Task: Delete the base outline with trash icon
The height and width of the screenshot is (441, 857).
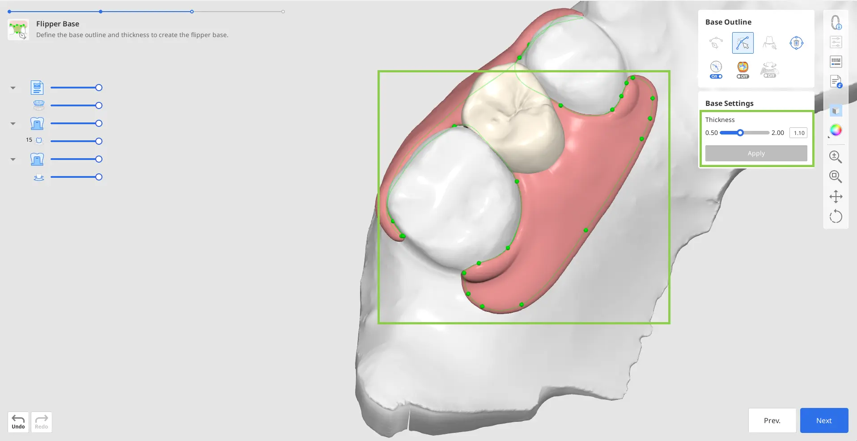Action: click(x=796, y=43)
